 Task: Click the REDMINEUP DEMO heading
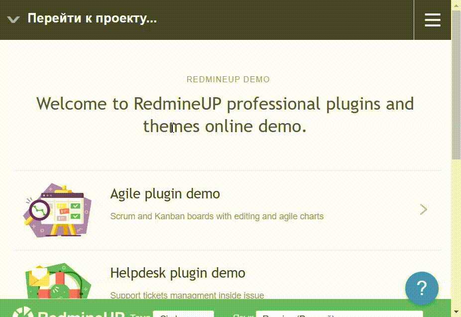pos(228,79)
